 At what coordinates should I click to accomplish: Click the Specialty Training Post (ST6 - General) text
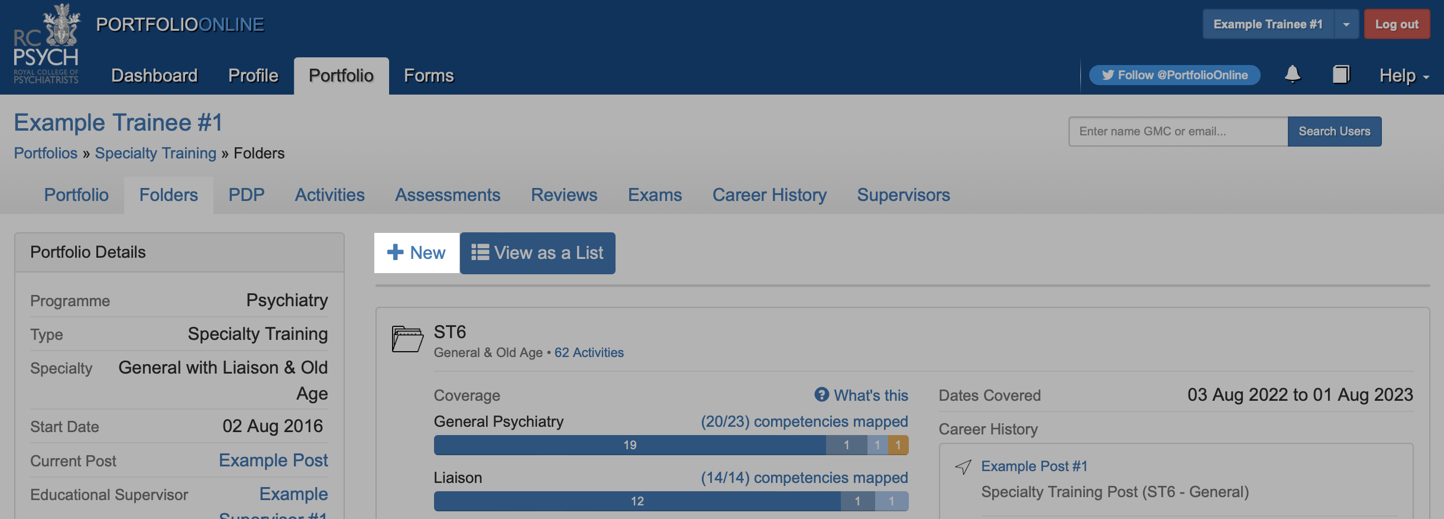click(x=1115, y=492)
